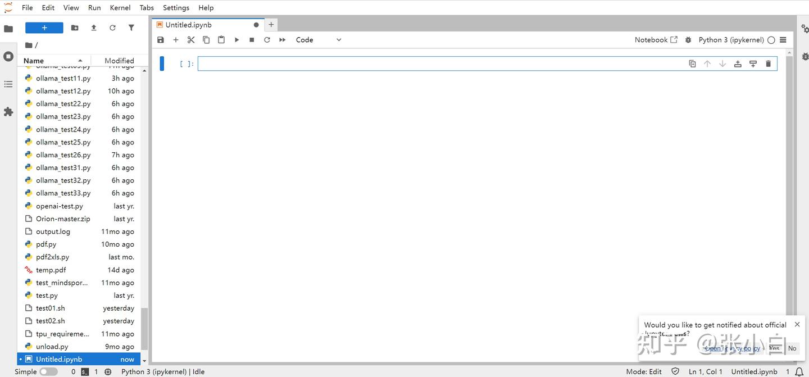Restart the kernel with the refresh icon

coord(267,40)
